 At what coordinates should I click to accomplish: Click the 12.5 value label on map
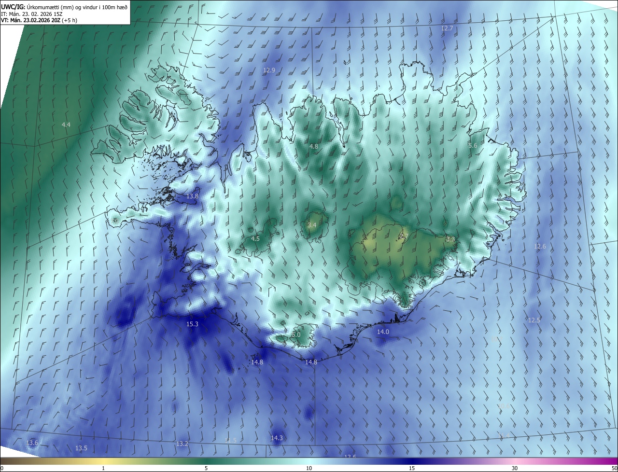pyautogui.click(x=534, y=320)
